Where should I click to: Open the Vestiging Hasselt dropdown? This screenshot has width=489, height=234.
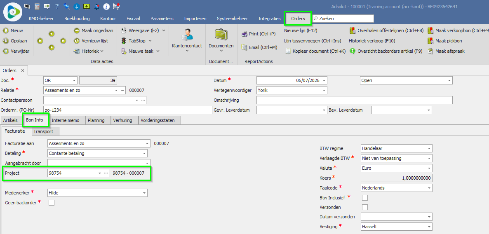point(430,227)
